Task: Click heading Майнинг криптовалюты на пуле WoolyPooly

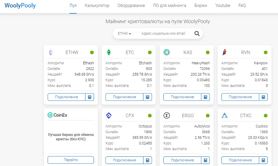Action: [x=158, y=22]
